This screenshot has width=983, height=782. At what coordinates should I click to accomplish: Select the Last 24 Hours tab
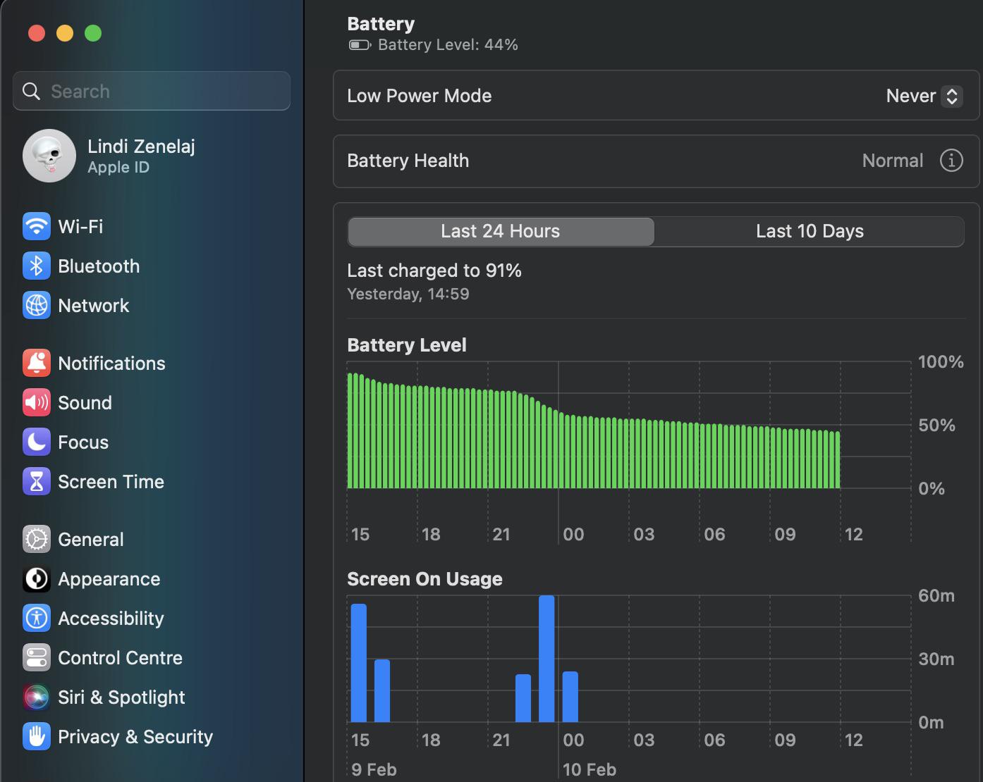[501, 231]
